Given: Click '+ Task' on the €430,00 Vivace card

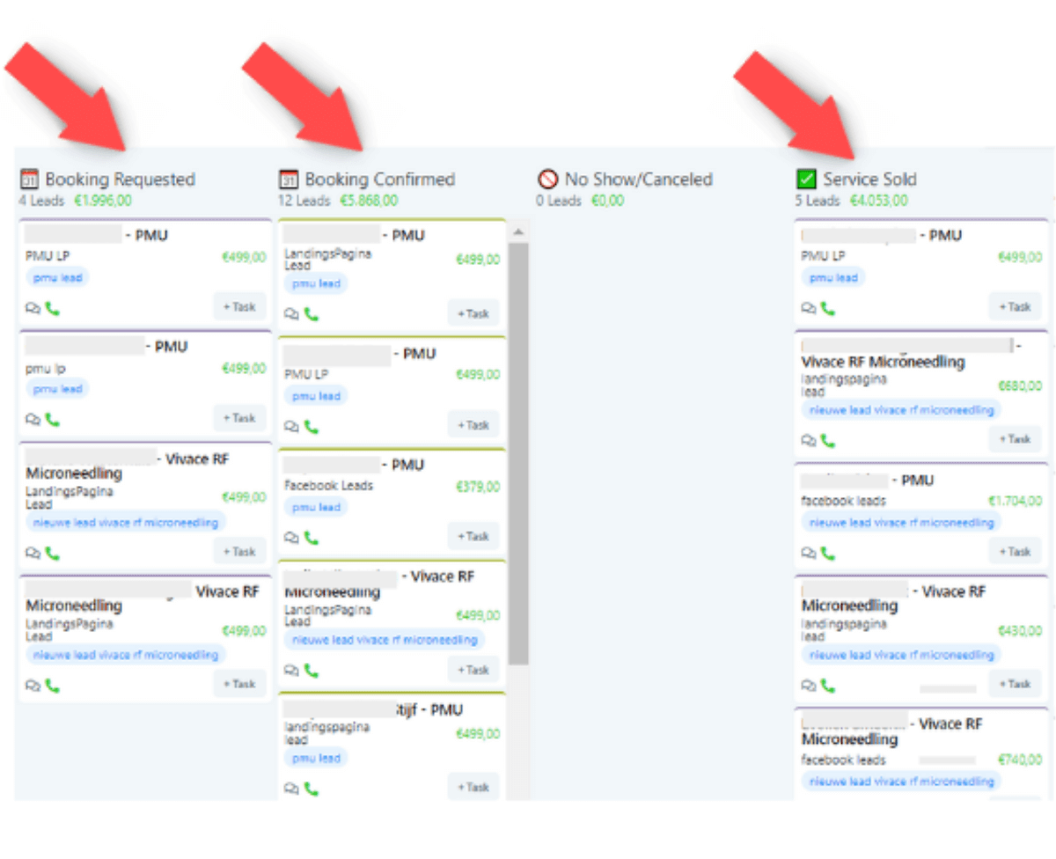Looking at the screenshot, I should click(x=1015, y=684).
